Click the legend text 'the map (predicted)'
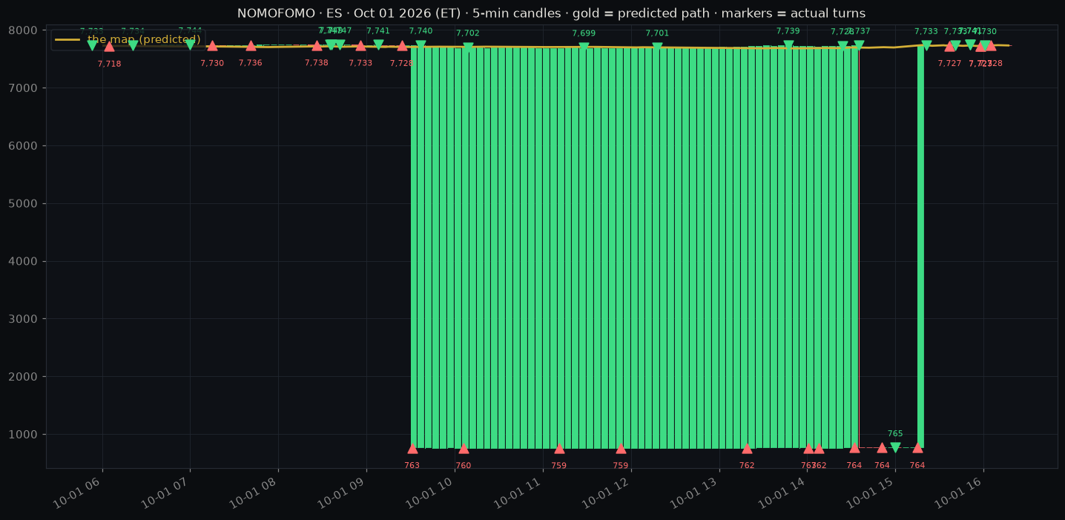This screenshot has width=1065, height=520. click(x=144, y=39)
